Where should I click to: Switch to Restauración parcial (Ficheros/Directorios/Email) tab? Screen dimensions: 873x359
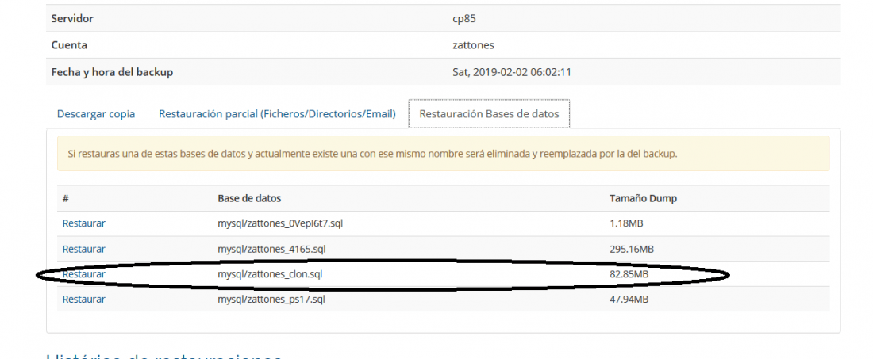[277, 114]
